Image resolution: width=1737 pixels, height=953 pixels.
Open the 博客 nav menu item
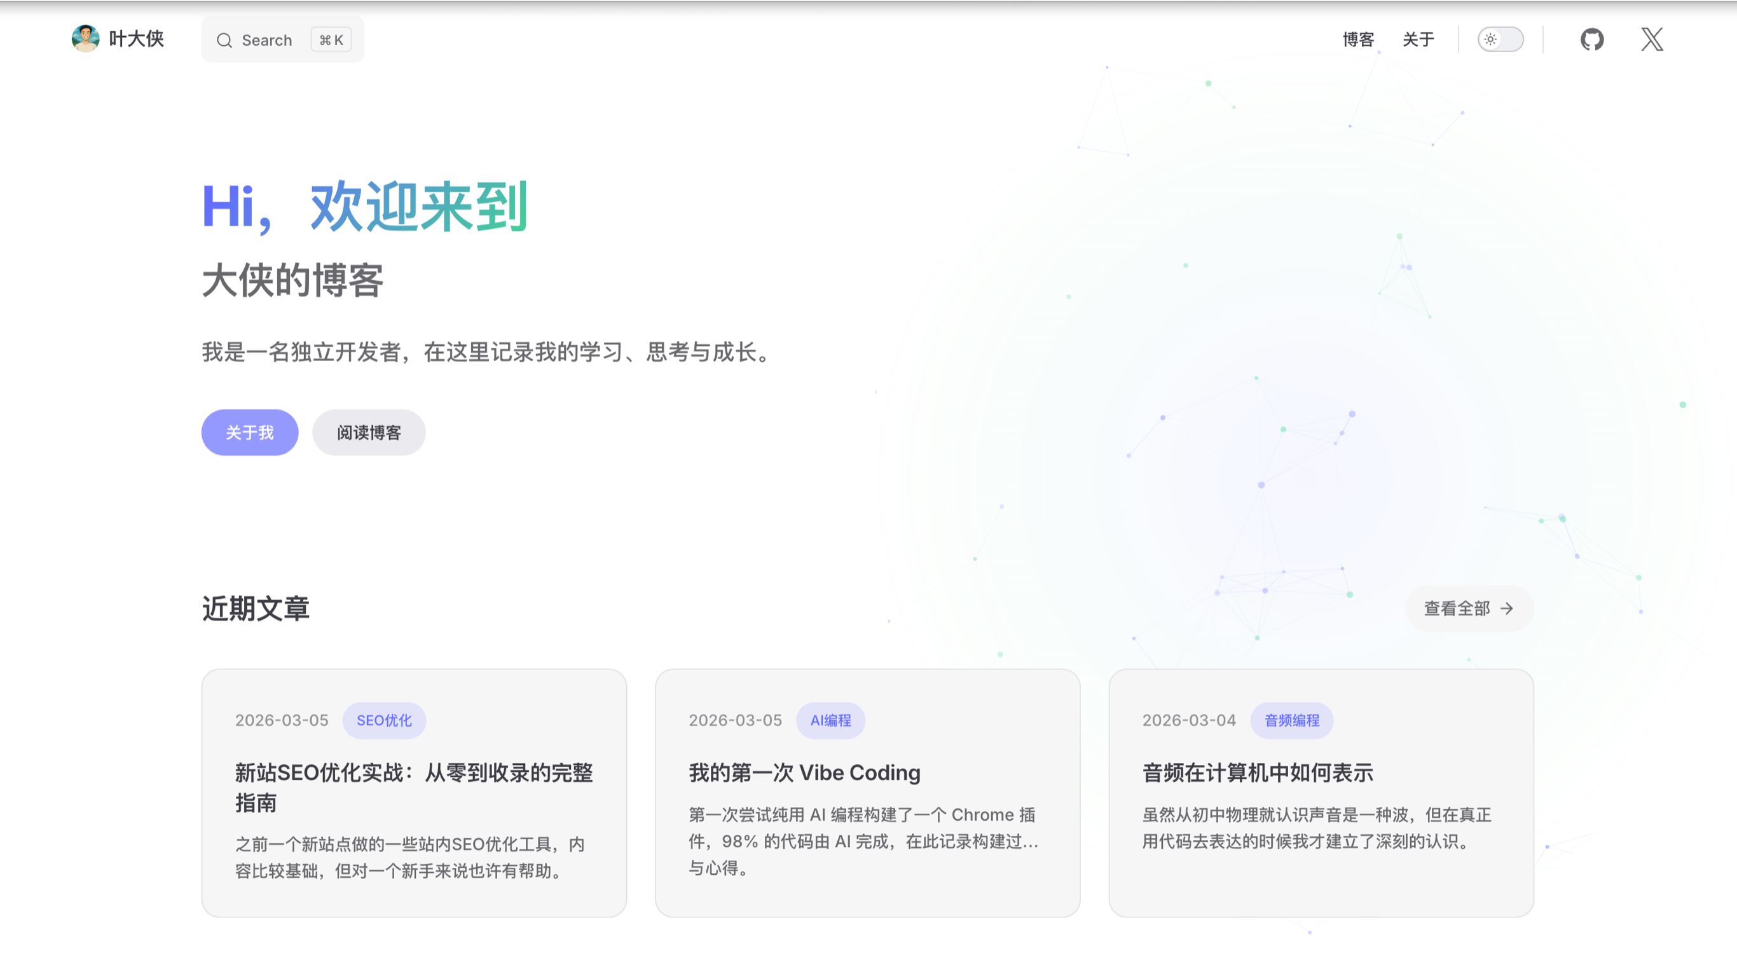pos(1358,39)
